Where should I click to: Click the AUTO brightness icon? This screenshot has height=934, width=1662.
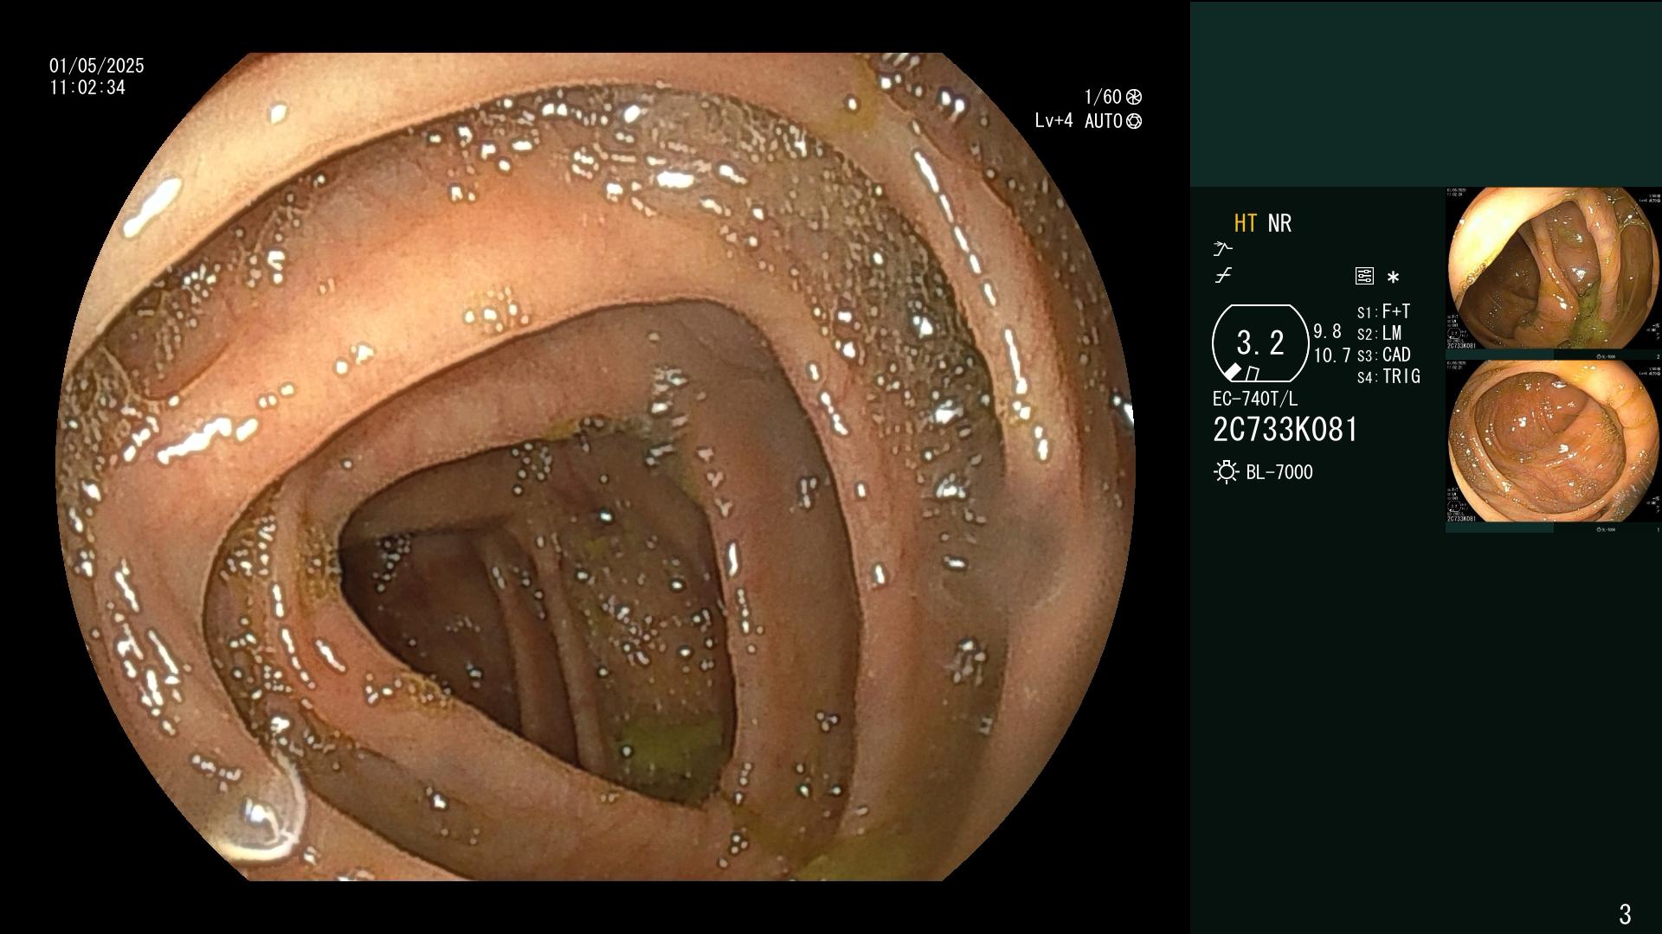pos(1134,121)
